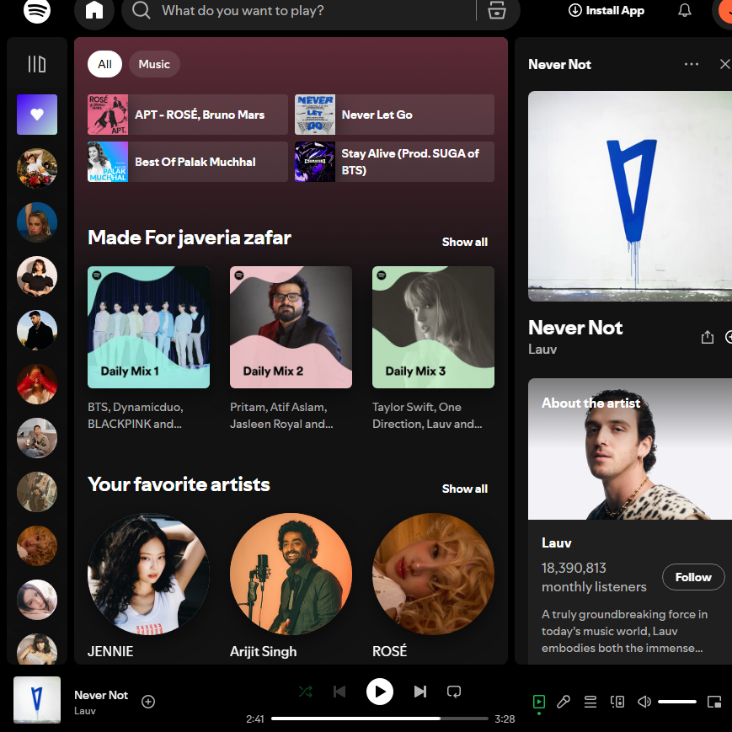Select the All filter chip

click(x=104, y=64)
